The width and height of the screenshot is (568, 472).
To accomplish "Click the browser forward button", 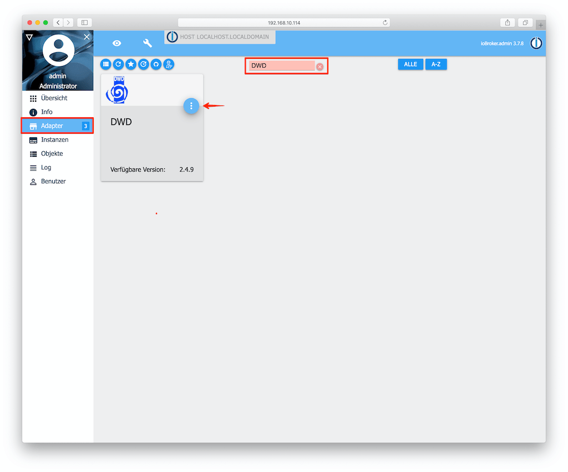I will pyautogui.click(x=68, y=22).
